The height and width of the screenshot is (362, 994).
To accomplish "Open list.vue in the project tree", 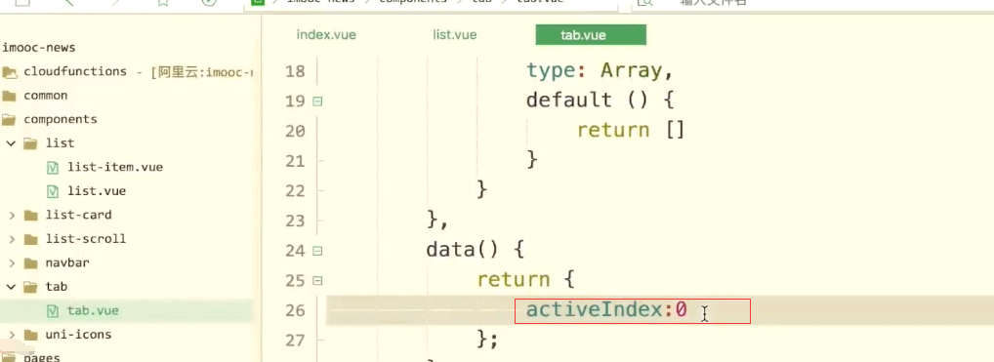I will 97,191.
